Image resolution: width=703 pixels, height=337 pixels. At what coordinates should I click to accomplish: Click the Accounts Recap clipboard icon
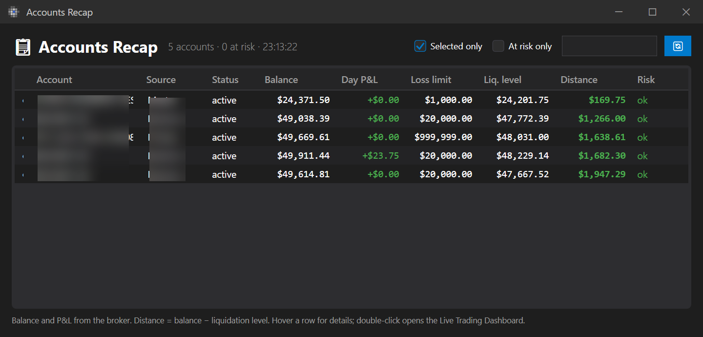tap(22, 47)
